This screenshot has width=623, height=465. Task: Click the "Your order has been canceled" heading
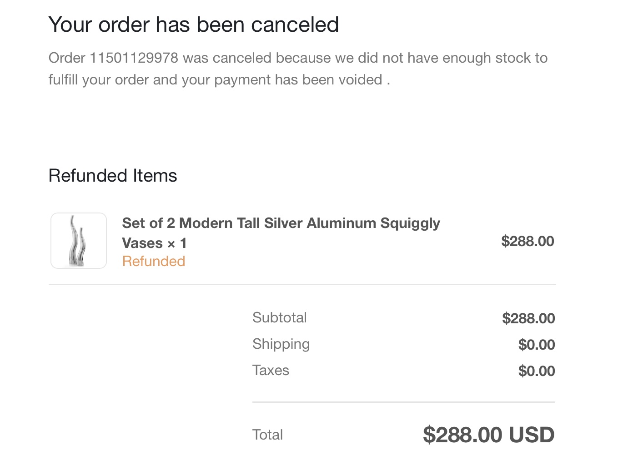coord(193,25)
